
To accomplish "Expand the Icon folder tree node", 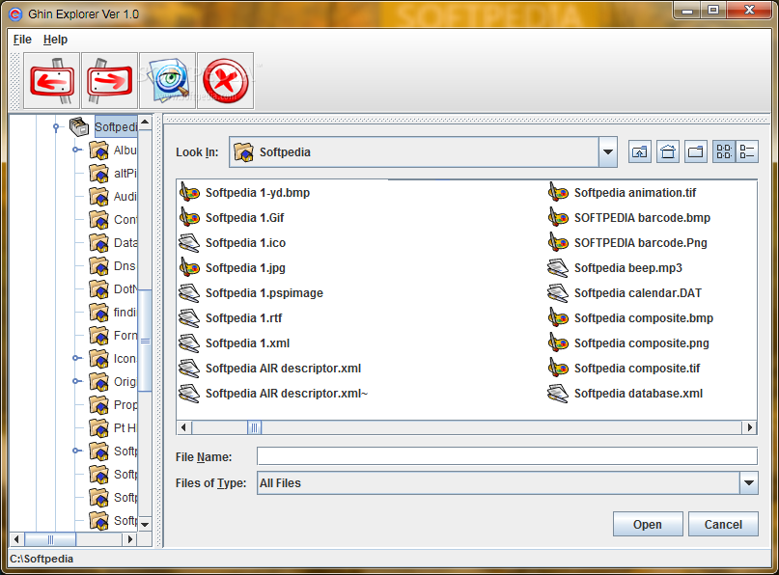I will point(76,358).
